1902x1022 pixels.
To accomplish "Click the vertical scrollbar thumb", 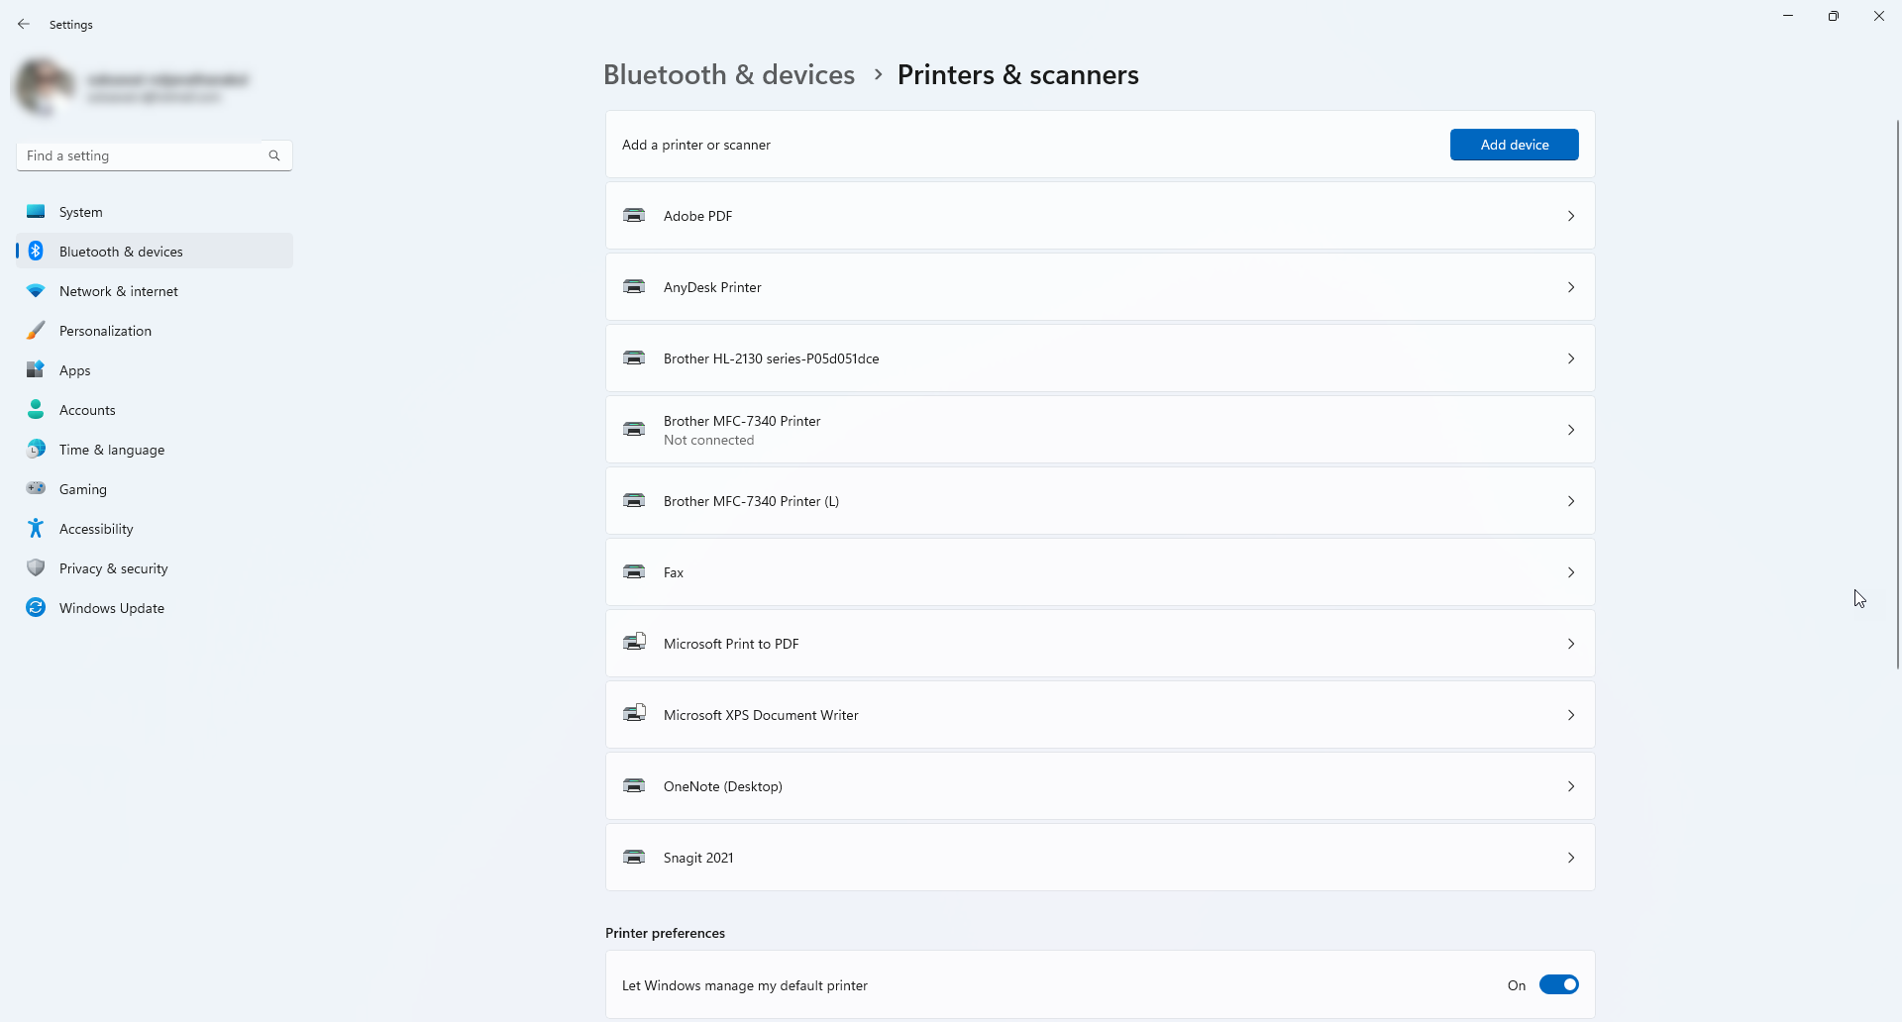I will tap(1897, 394).
